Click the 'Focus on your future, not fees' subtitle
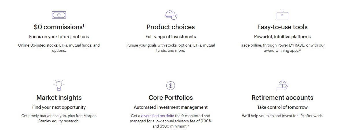This screenshot has height=140, width=345. [x=59, y=37]
